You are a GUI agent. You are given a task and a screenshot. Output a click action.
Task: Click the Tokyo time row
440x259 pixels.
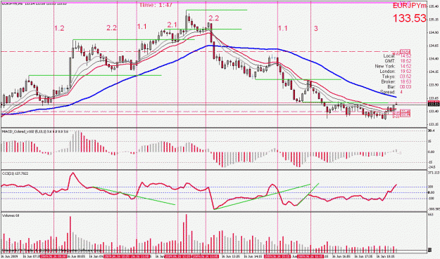click(396, 77)
